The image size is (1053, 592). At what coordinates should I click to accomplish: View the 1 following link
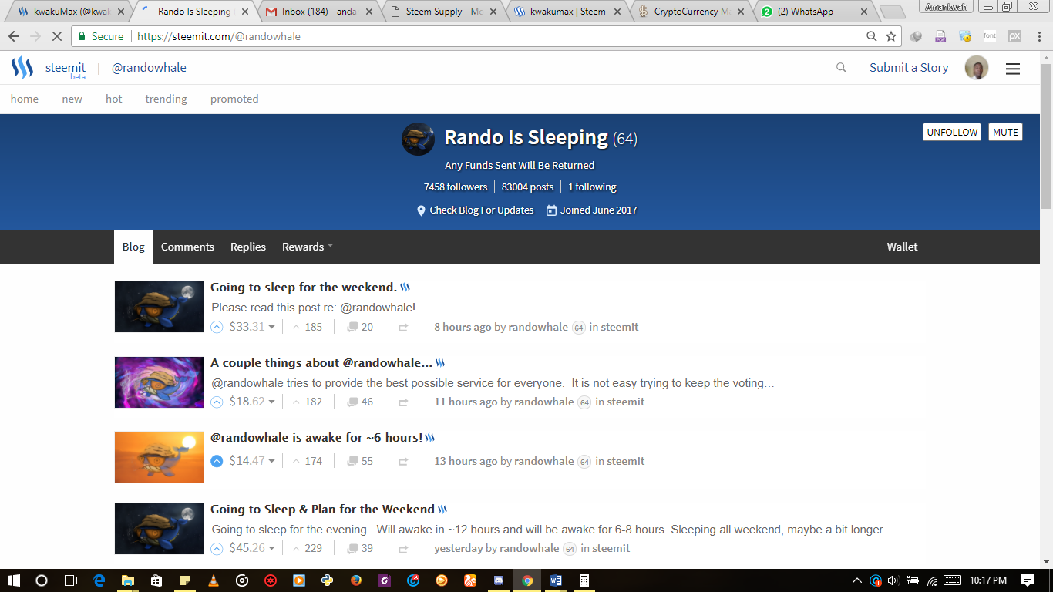[x=592, y=187]
